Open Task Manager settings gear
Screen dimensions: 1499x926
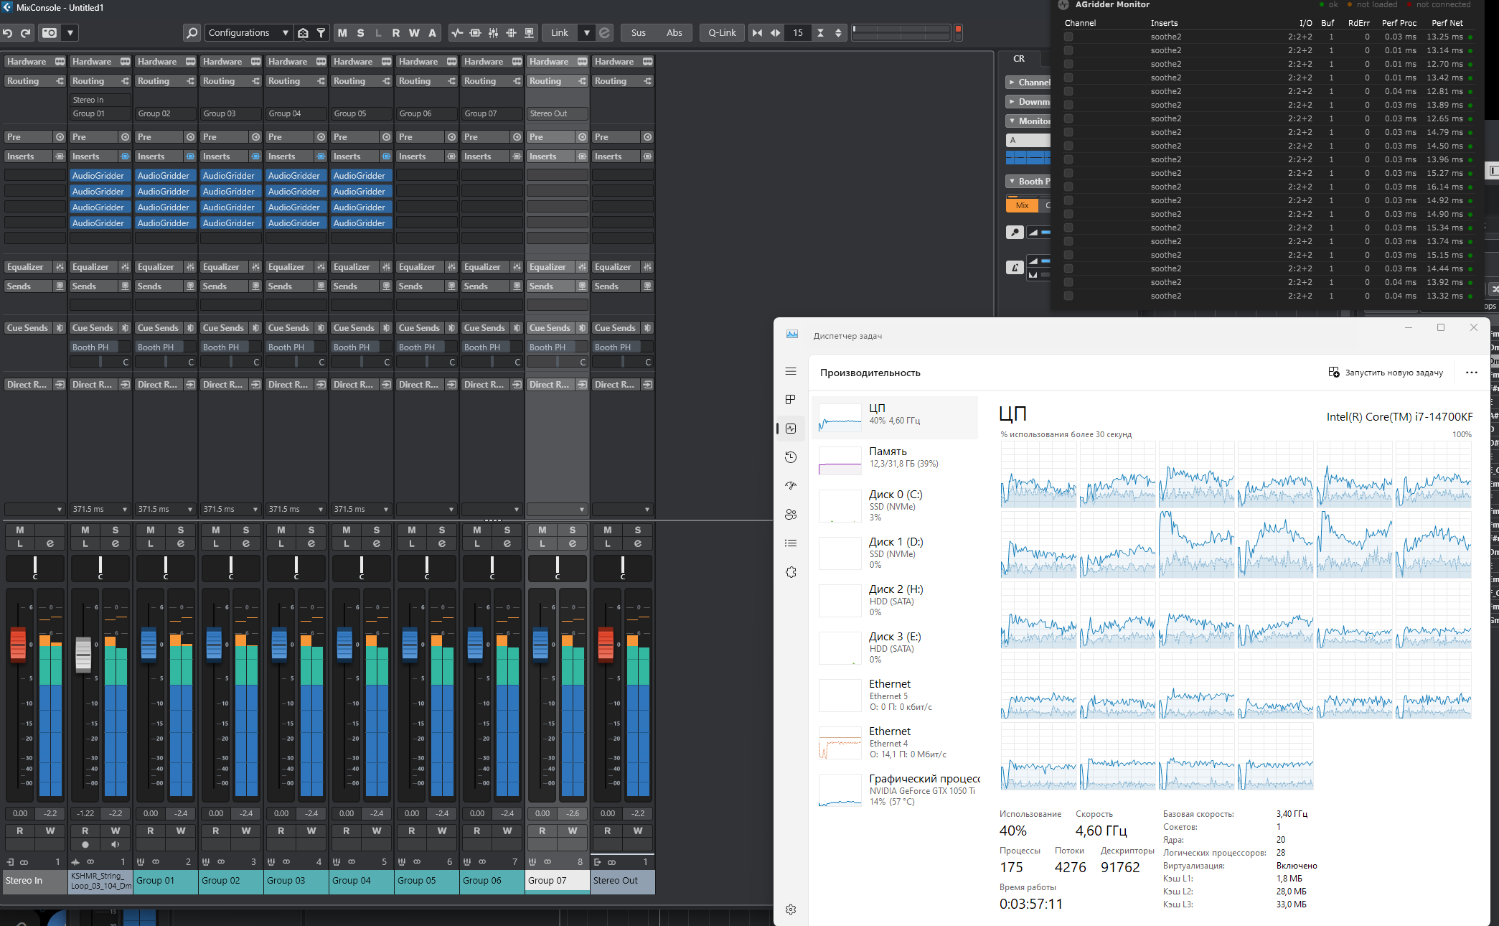pyautogui.click(x=791, y=909)
